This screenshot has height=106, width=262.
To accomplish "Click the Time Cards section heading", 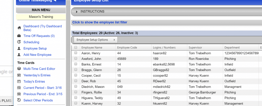I will pos(26,63).
